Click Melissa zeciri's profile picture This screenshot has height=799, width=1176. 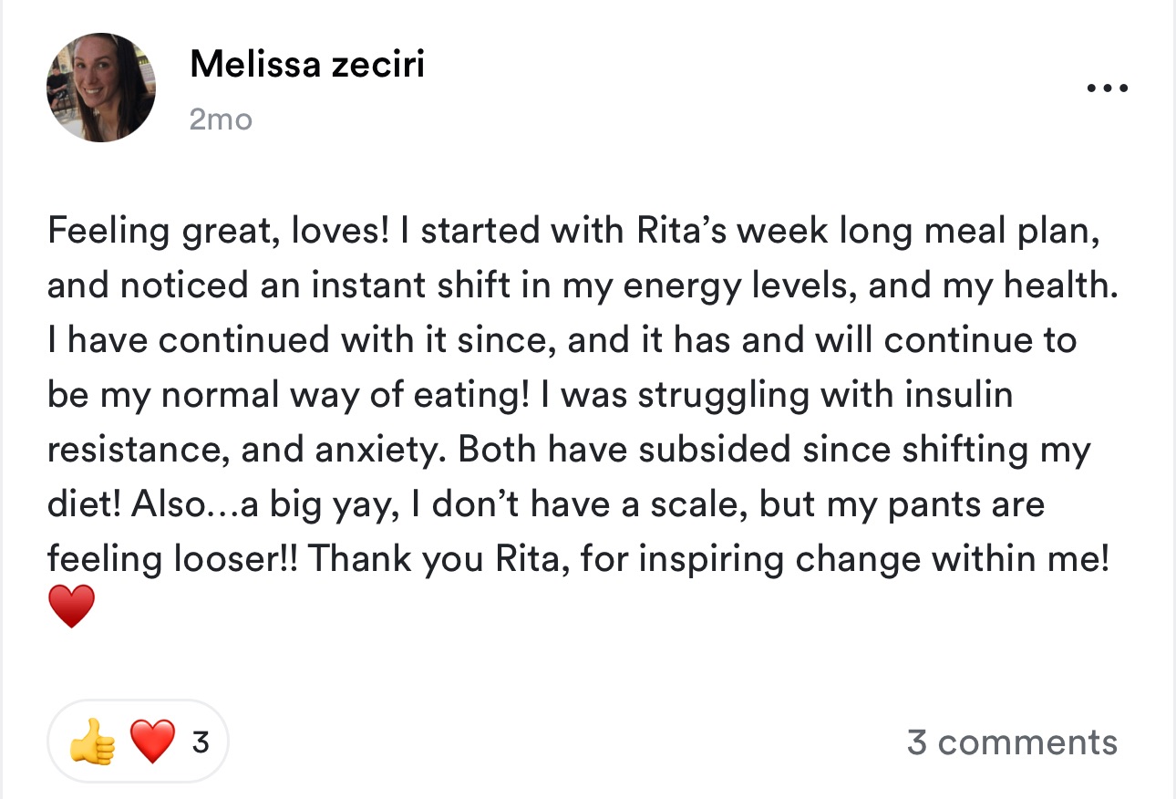pyautogui.click(x=100, y=88)
